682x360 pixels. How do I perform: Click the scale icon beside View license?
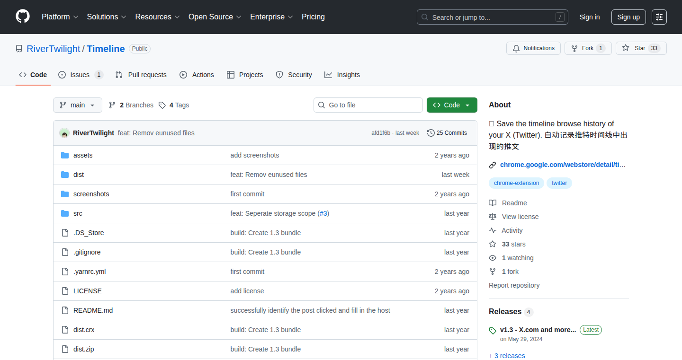coord(493,217)
